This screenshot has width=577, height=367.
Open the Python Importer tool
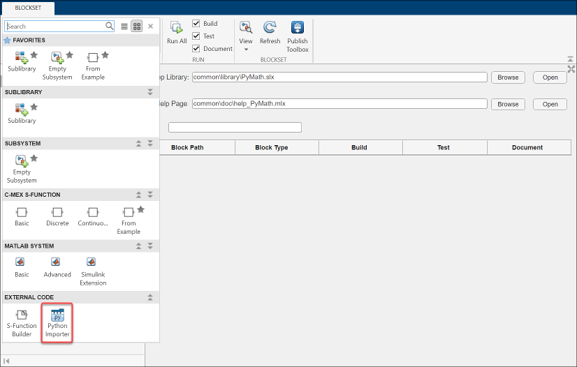tap(57, 322)
